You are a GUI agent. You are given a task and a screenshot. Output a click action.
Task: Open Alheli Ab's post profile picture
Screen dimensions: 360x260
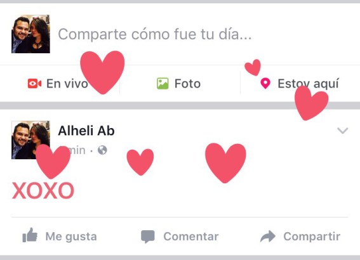point(30,140)
